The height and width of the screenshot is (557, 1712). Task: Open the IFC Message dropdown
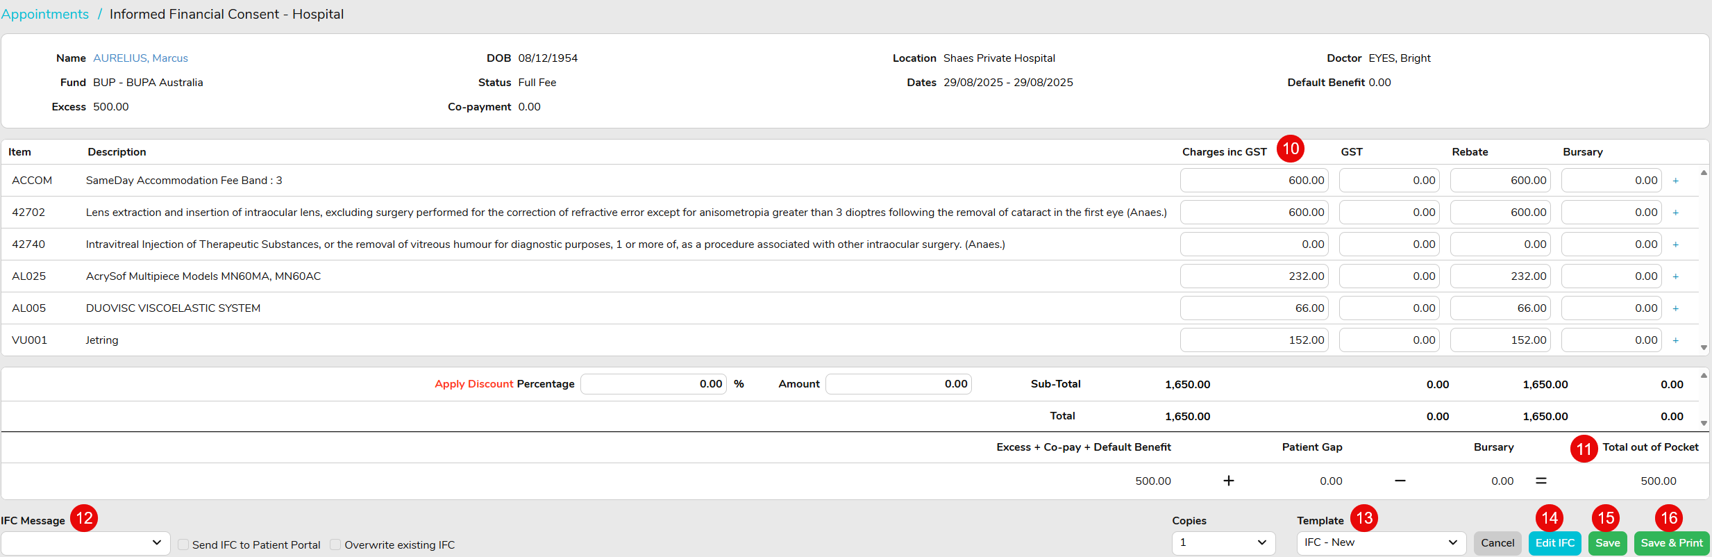coord(85,542)
